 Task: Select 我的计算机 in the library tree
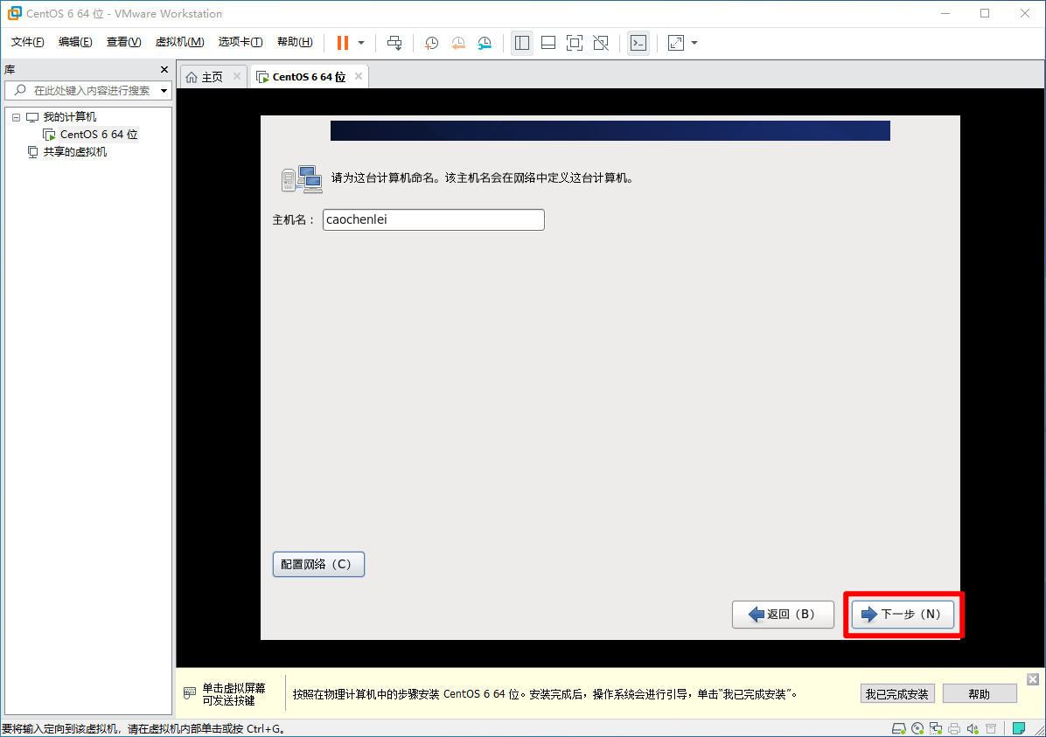pos(70,117)
